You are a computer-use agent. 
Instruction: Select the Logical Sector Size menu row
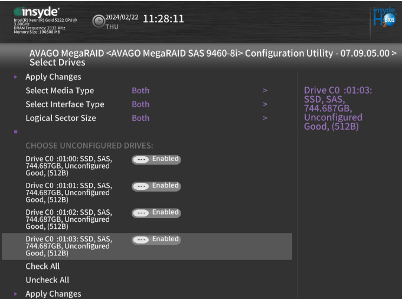60,118
